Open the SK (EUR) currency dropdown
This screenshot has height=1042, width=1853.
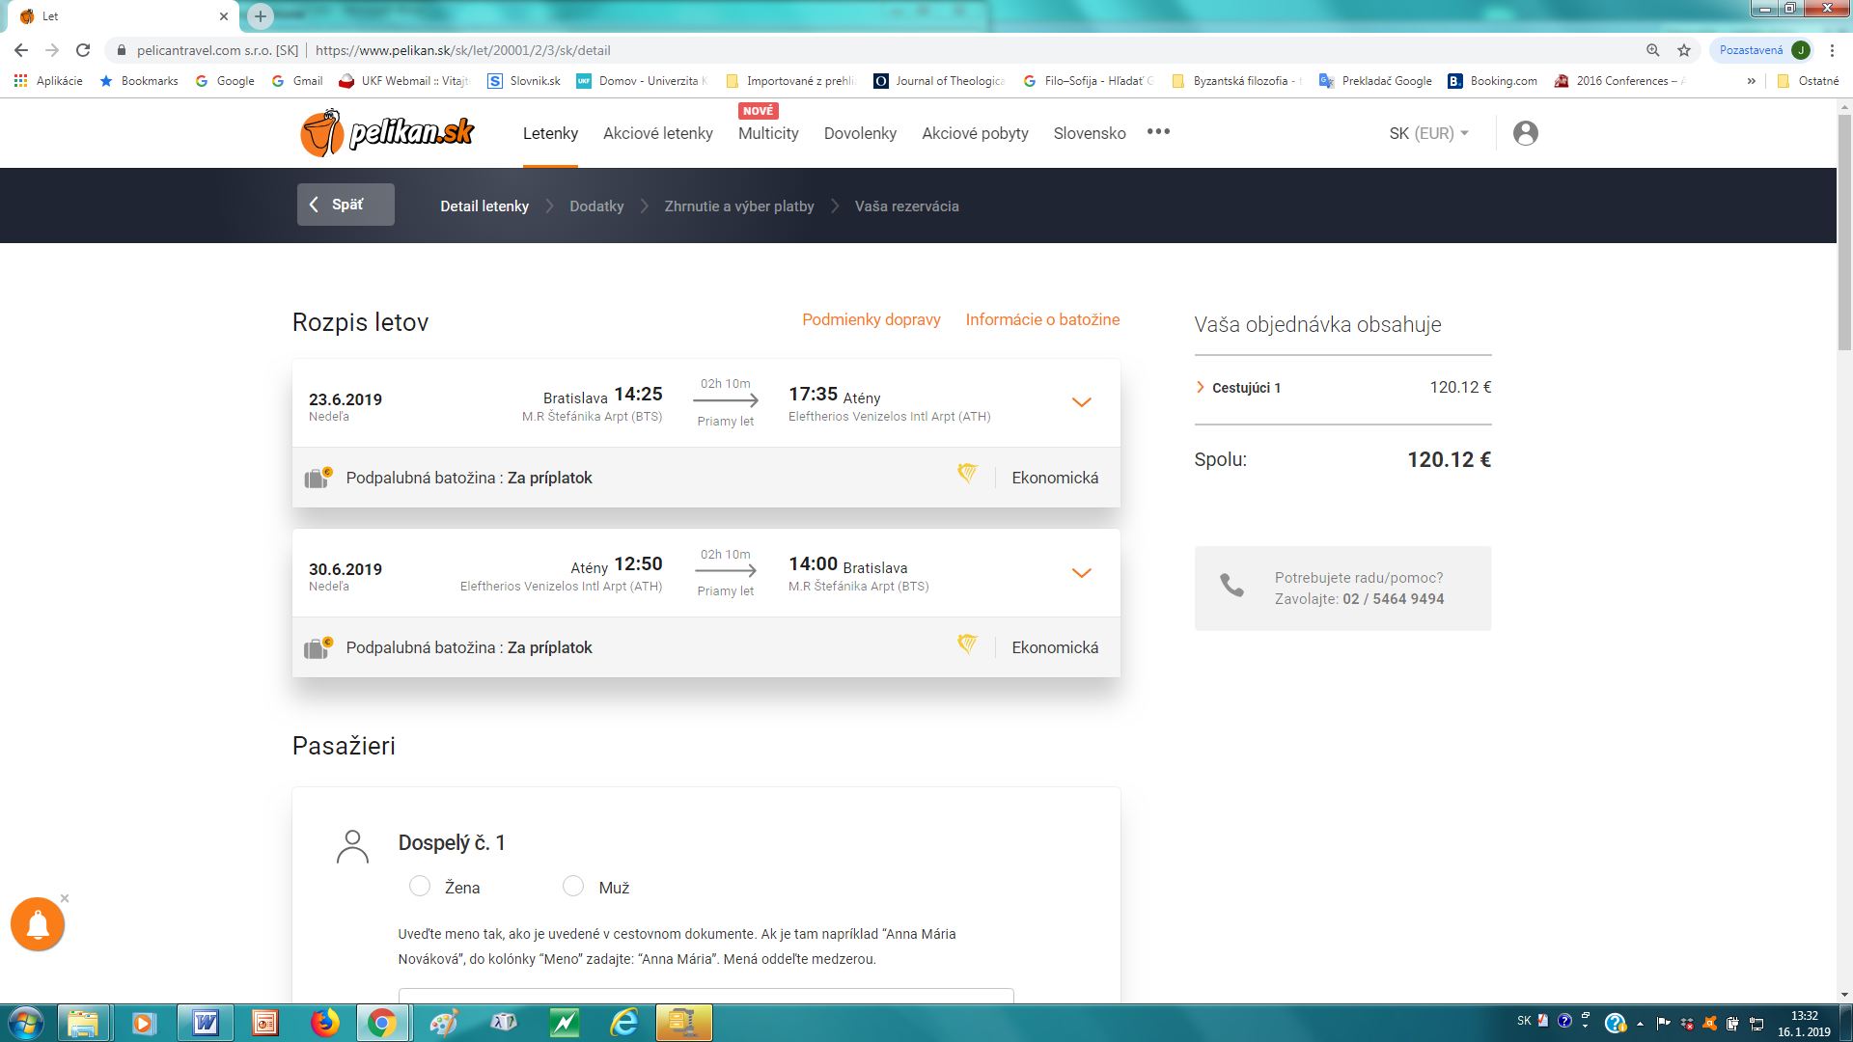[x=1428, y=133]
